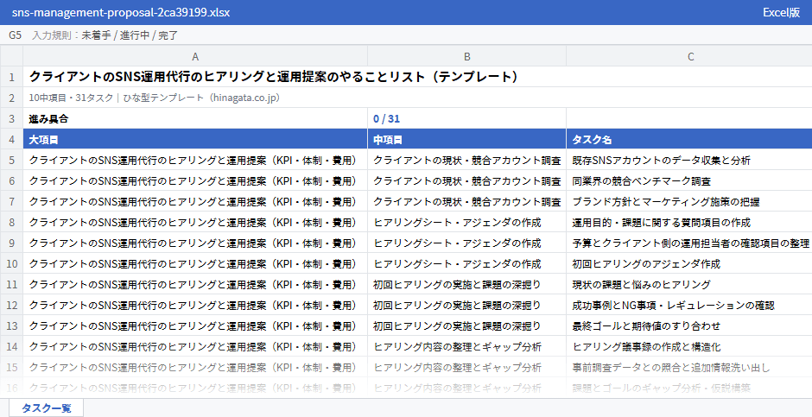The image size is (812, 417).
Task: Select cell 予算とクライアント側の運用担当者の確認項目の整理
Action: point(689,243)
